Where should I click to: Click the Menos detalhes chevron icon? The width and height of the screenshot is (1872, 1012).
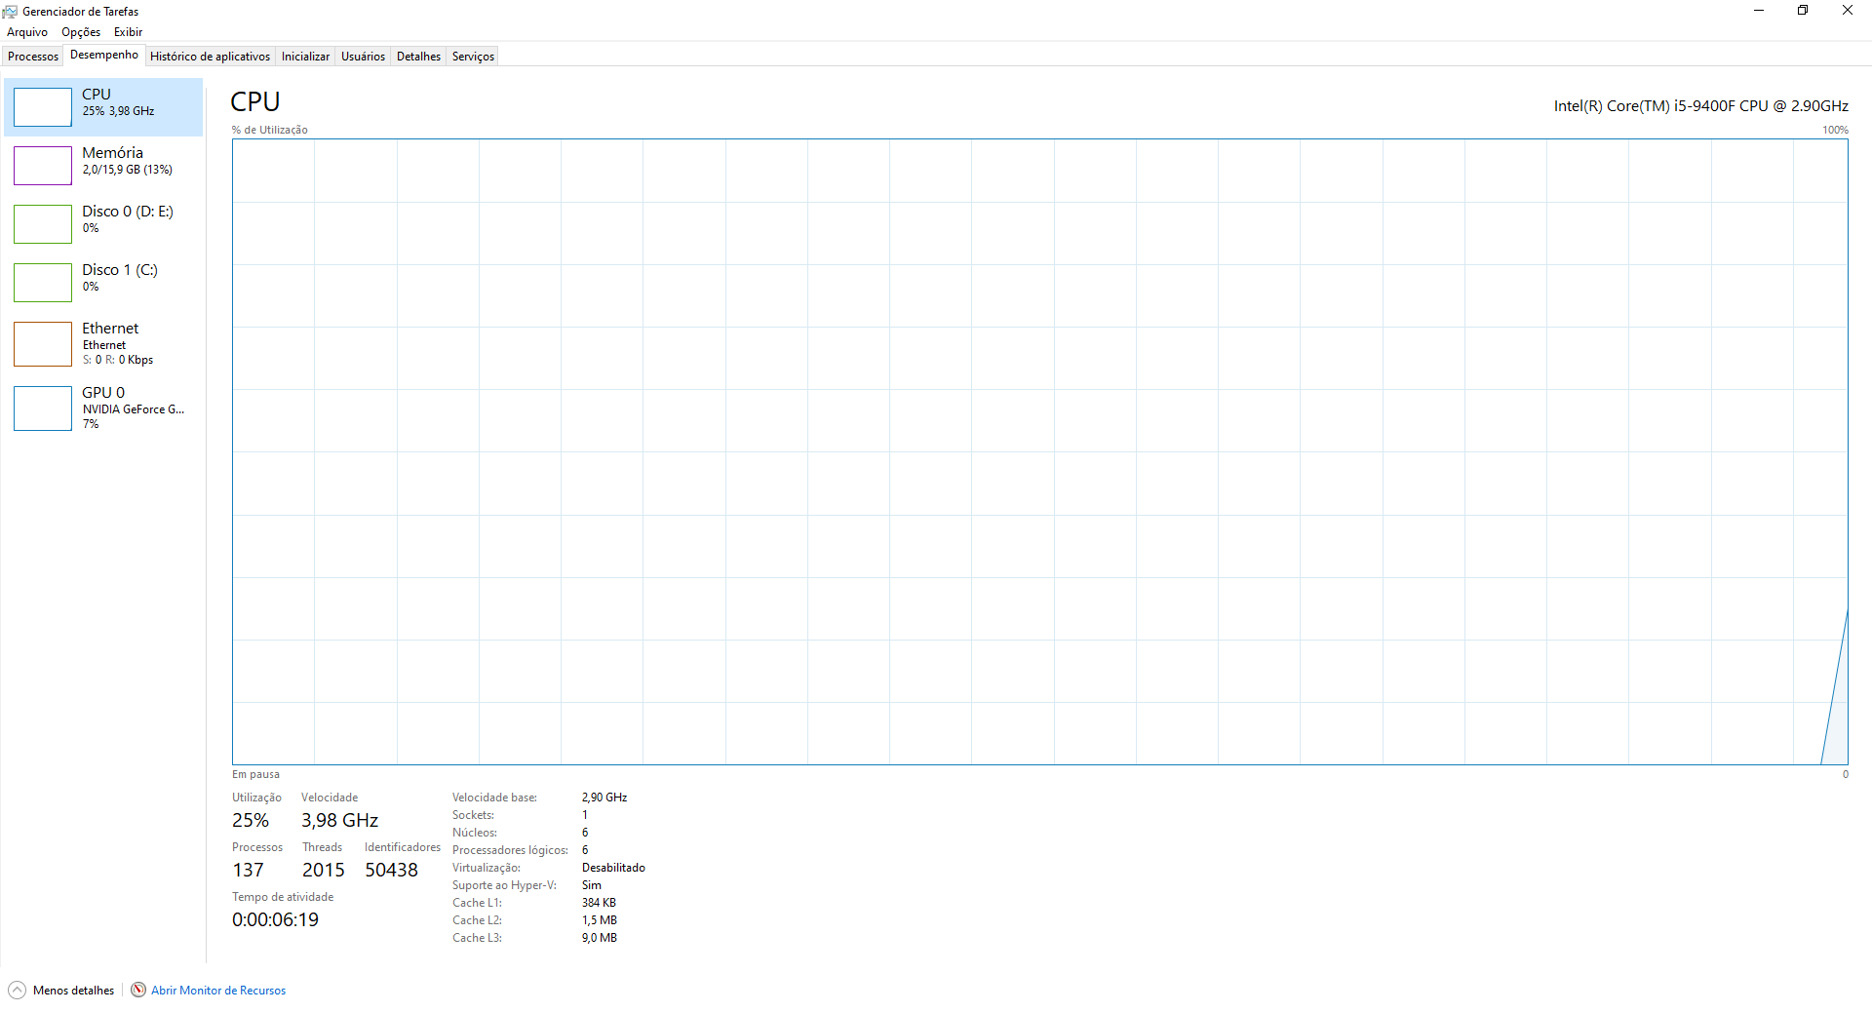click(17, 990)
